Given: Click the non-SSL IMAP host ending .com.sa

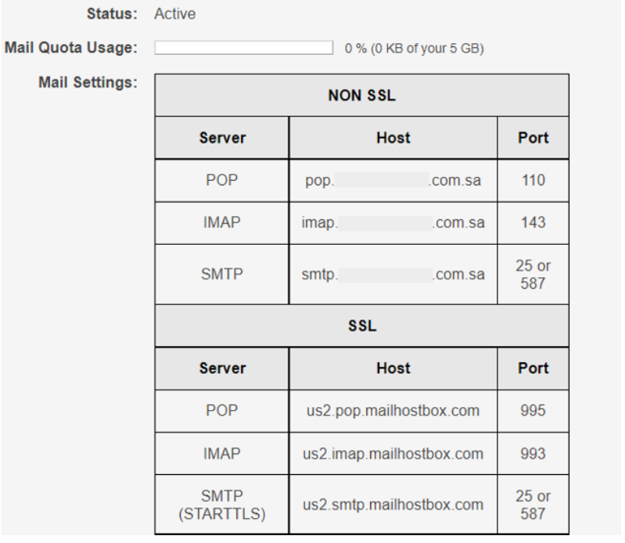Looking at the screenshot, I should point(393,222).
